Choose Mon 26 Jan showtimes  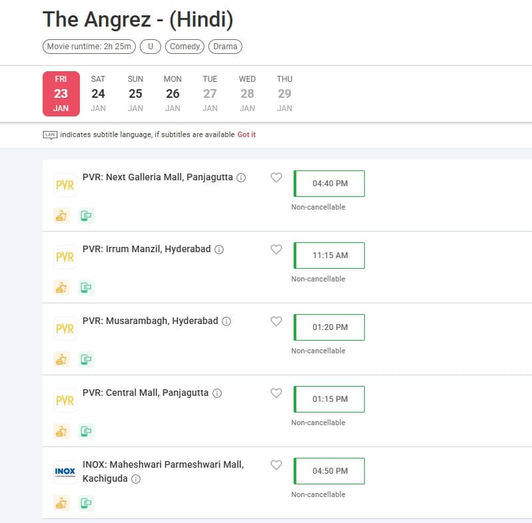(x=172, y=93)
